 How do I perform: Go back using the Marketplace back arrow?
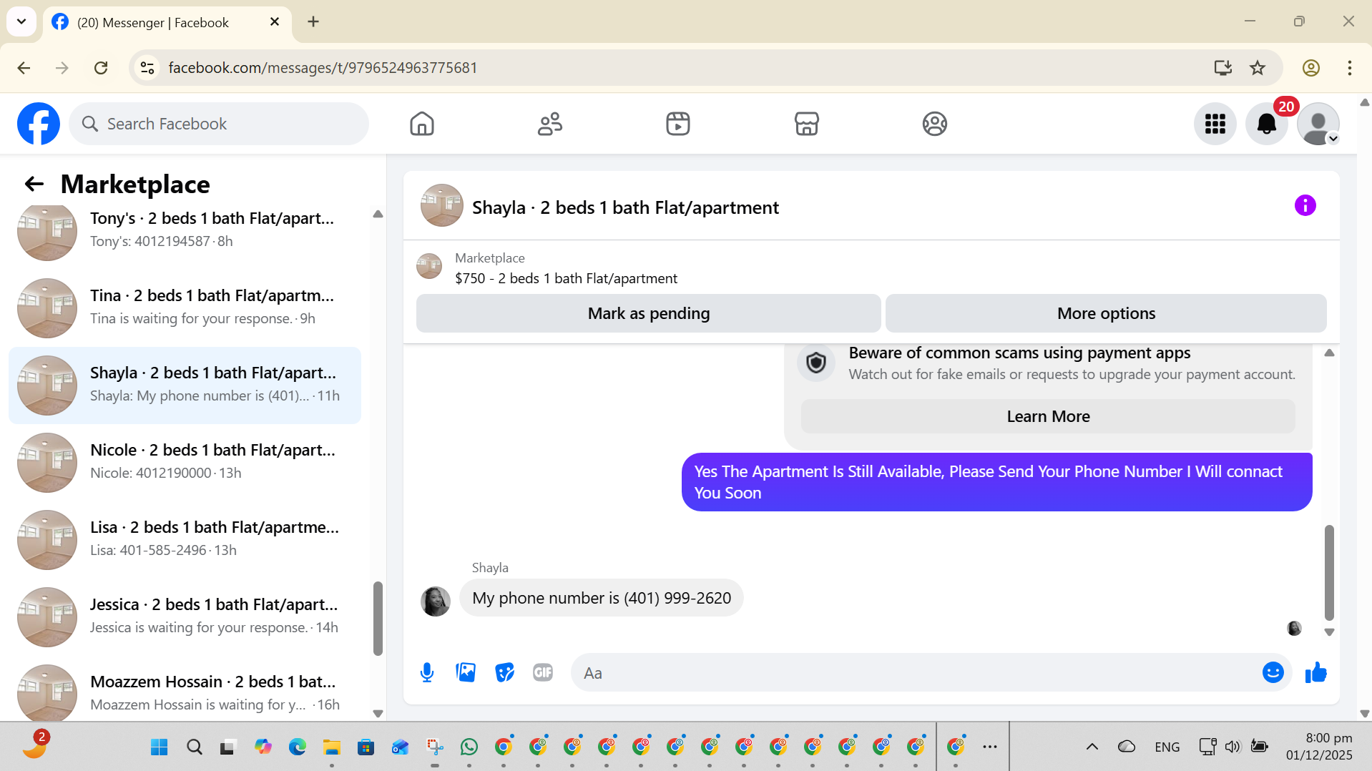(x=34, y=185)
